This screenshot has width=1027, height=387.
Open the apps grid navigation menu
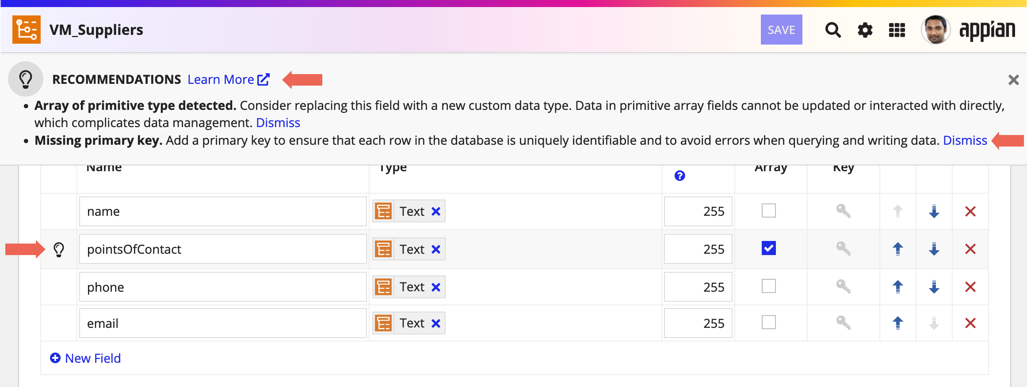click(x=897, y=30)
